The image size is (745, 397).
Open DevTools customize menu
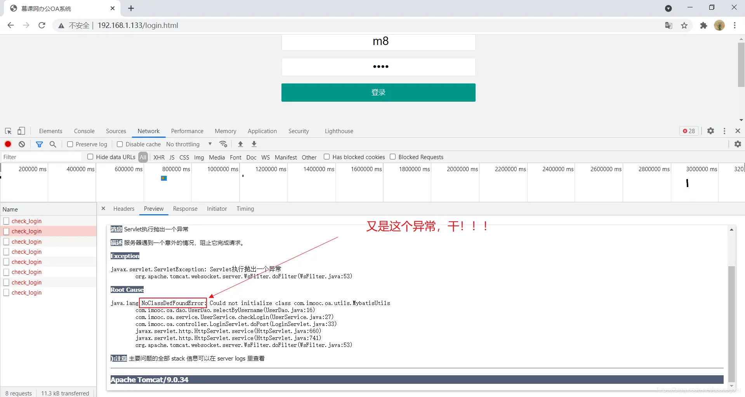click(724, 131)
